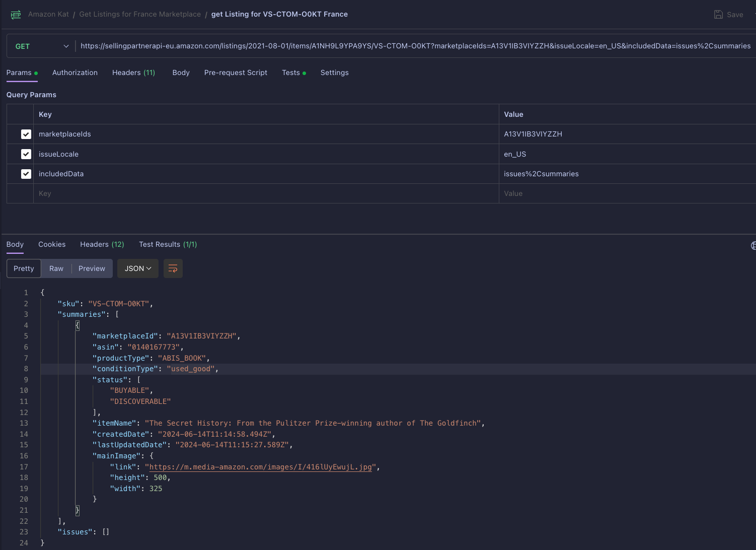
Task: Click the A13V1IB3VIYZZH value cell
Action: [x=627, y=134]
